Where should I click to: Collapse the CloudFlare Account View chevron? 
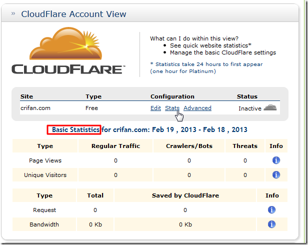pos(13,13)
